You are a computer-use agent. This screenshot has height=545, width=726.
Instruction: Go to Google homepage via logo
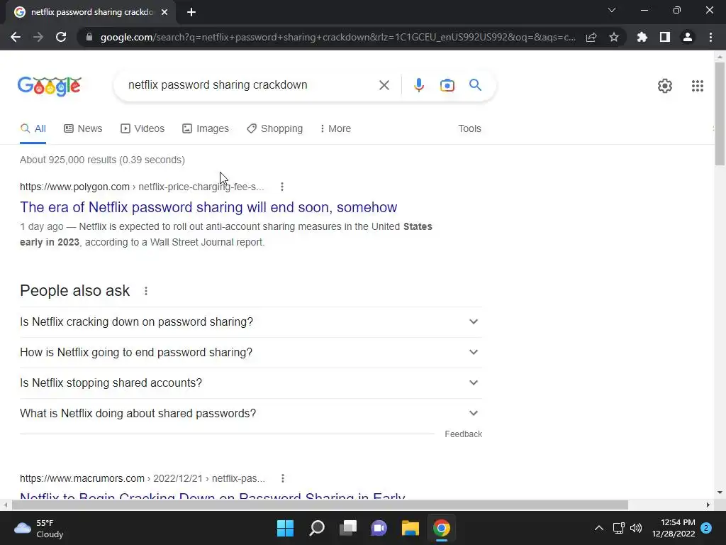tap(50, 86)
